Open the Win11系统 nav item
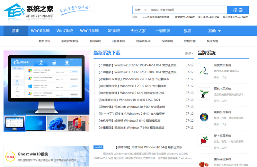This screenshot has height=167, width=257. point(89,31)
